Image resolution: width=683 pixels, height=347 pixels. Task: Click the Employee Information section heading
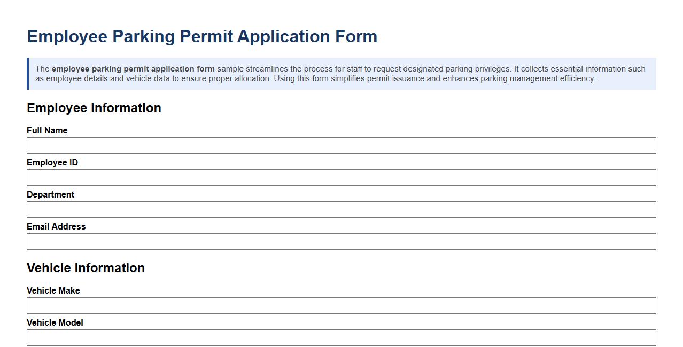[94, 108]
